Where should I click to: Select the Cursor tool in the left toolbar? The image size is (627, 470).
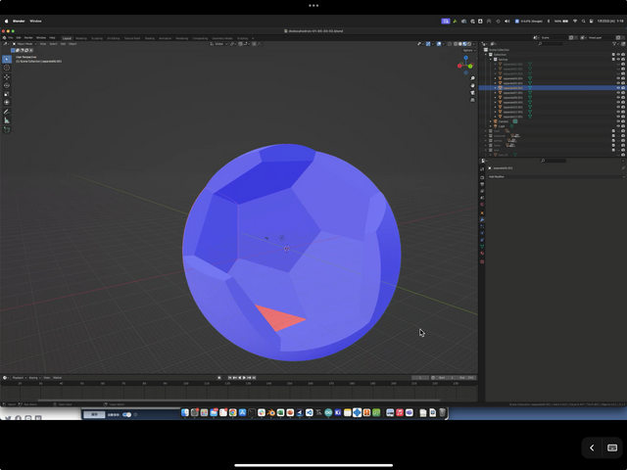pos(7,68)
